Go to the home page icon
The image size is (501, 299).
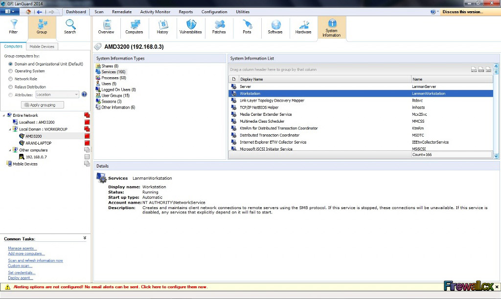[x=28, y=12]
